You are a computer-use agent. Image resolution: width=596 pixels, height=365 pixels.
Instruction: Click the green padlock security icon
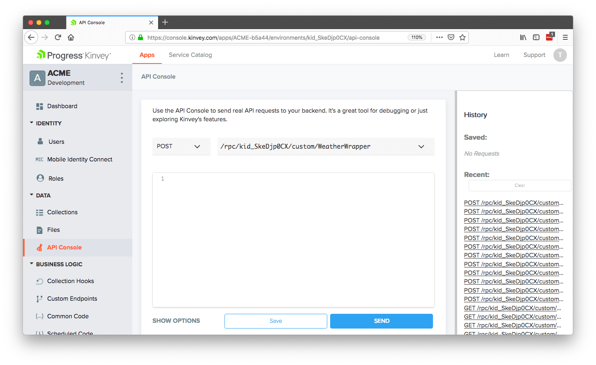(141, 37)
